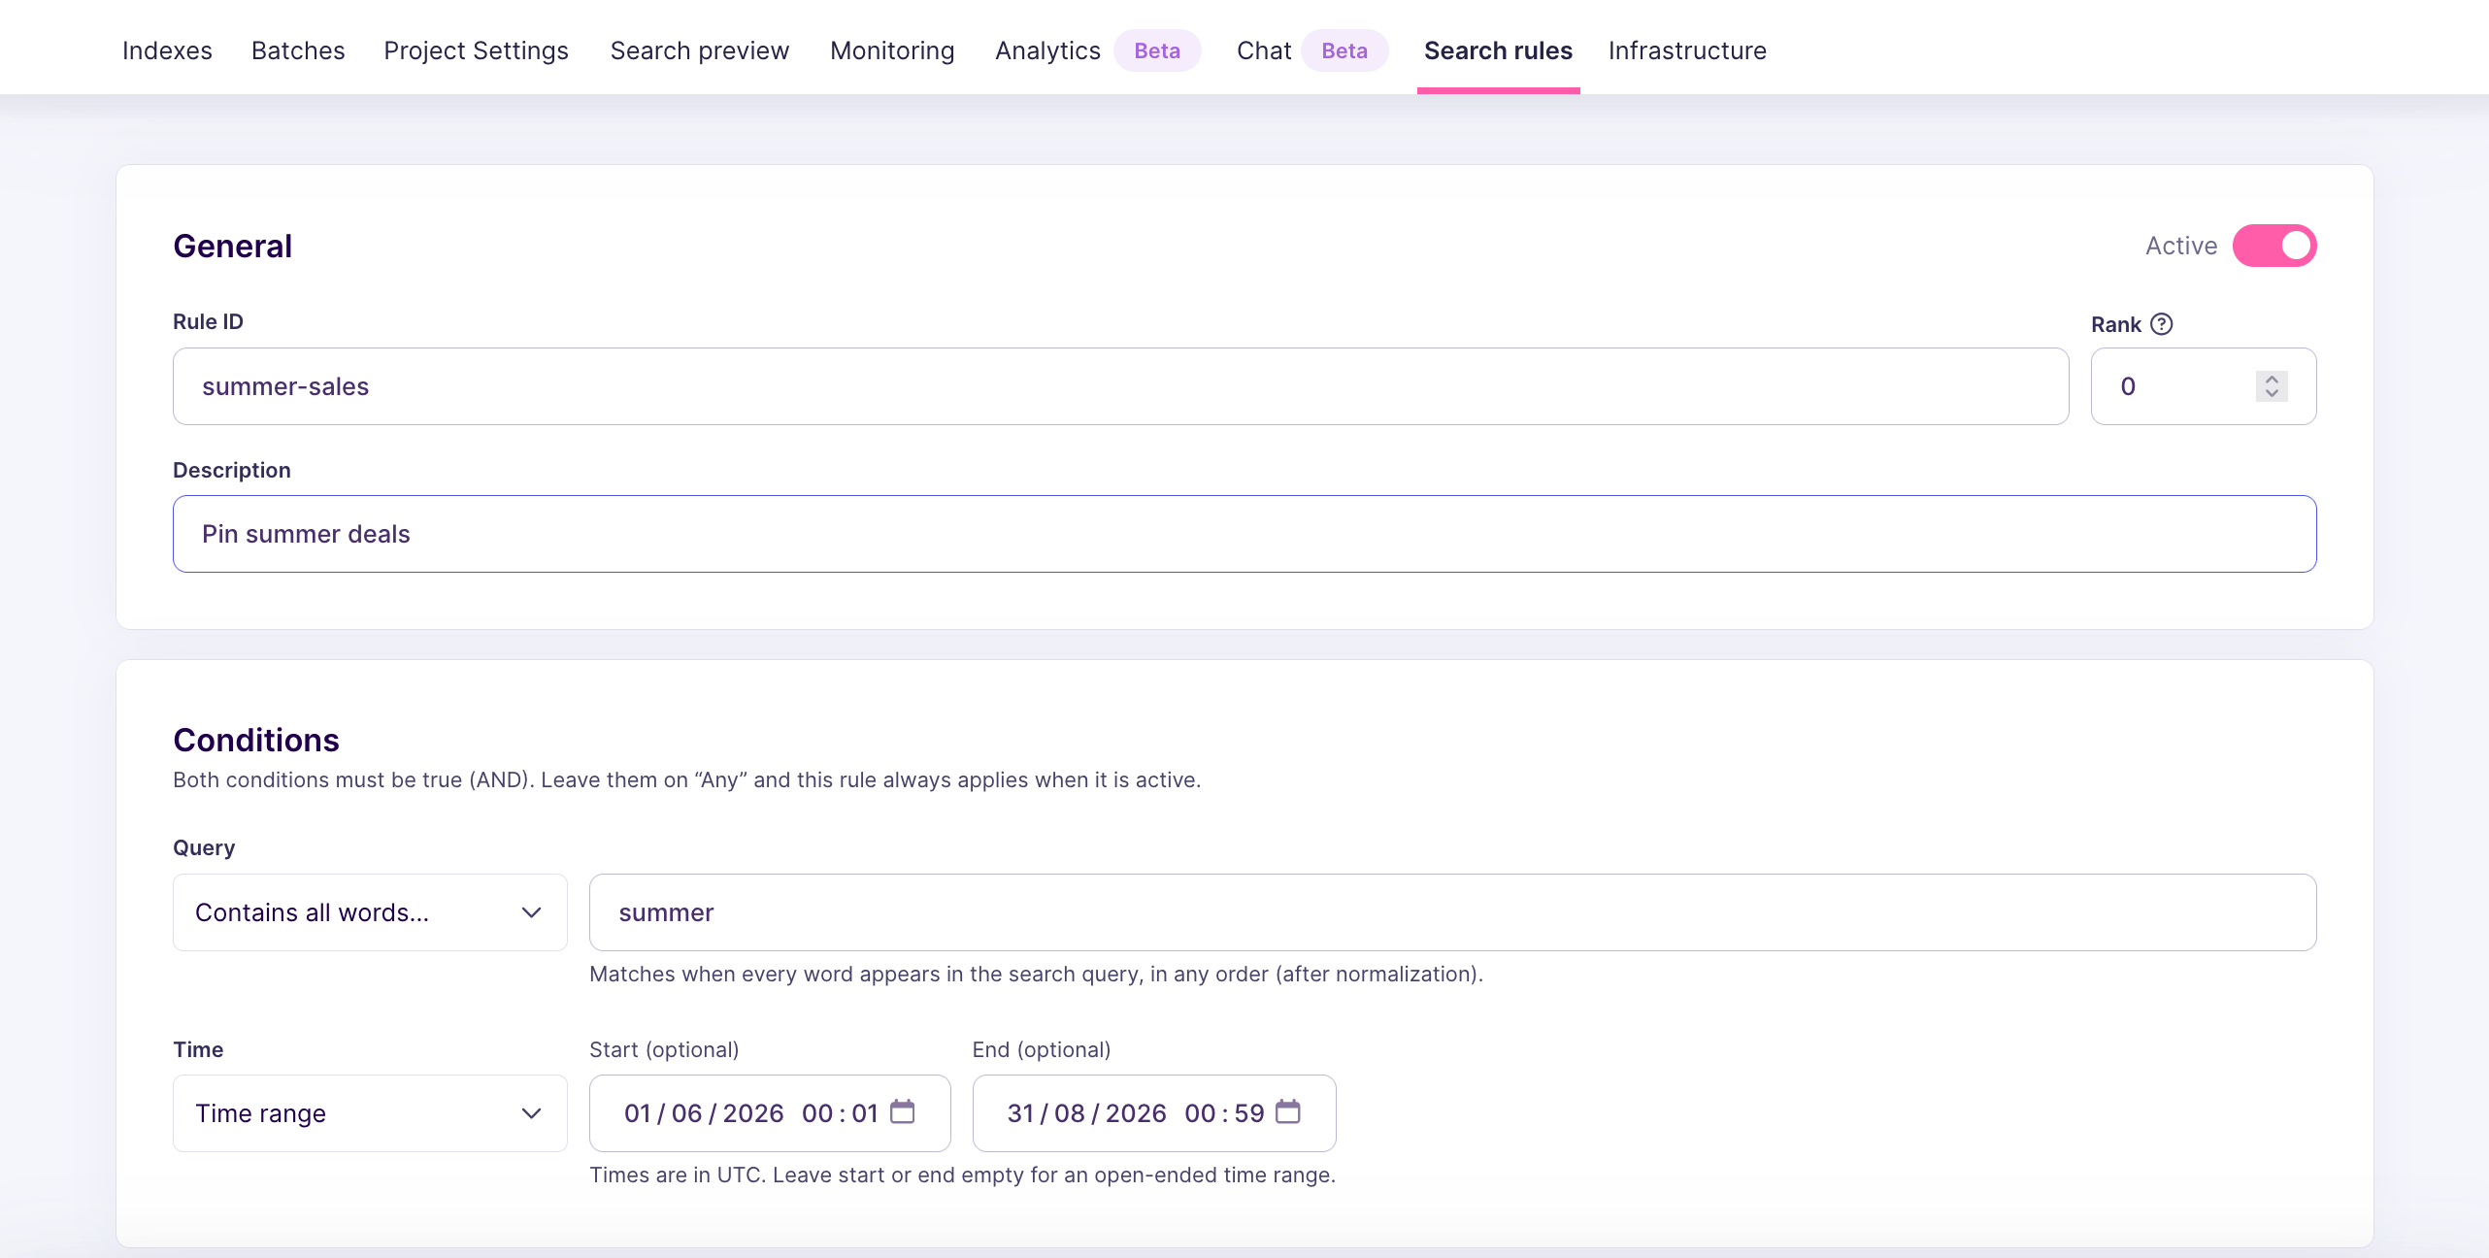Screen dimensions: 2489x1258
Task: Open Project Settings tab
Action: click(x=476, y=50)
